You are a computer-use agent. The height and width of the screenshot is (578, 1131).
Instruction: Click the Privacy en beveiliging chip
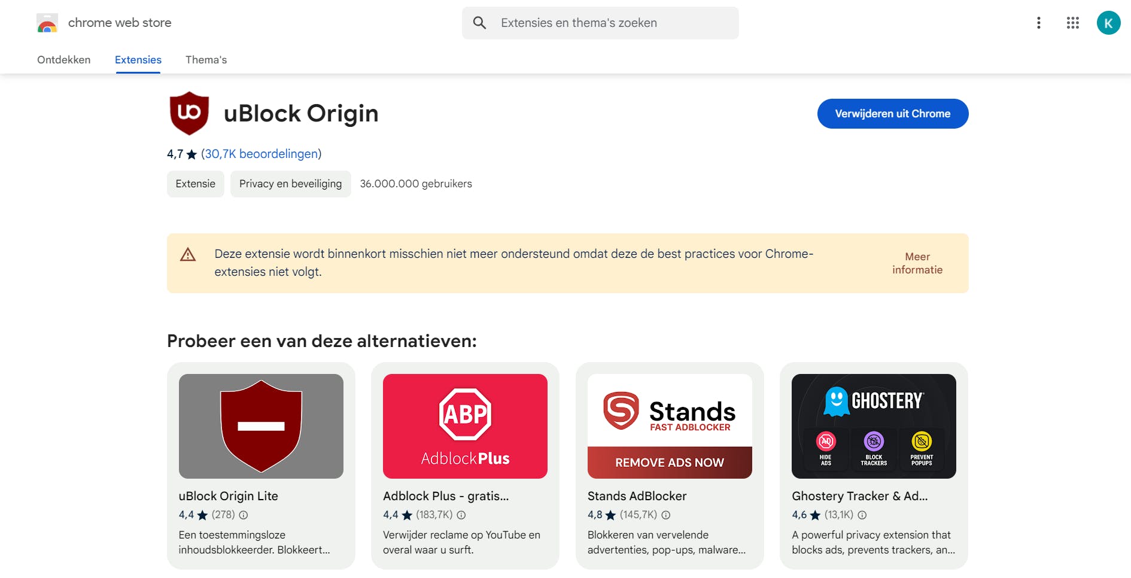290,184
